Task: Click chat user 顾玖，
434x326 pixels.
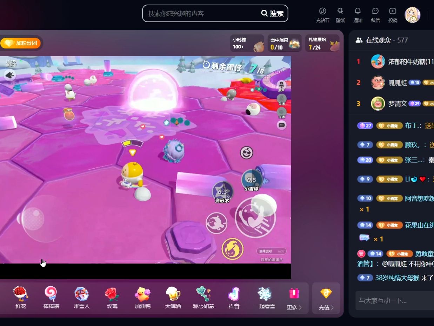Action: click(415, 145)
